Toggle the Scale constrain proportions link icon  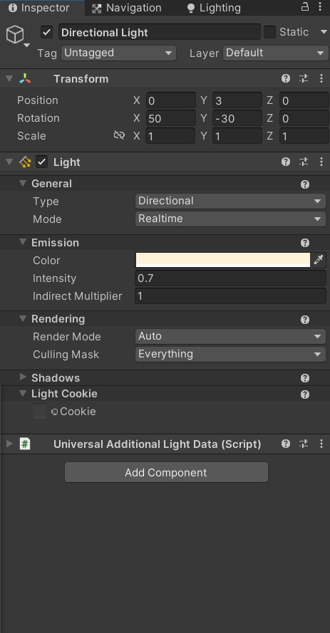[x=119, y=135]
